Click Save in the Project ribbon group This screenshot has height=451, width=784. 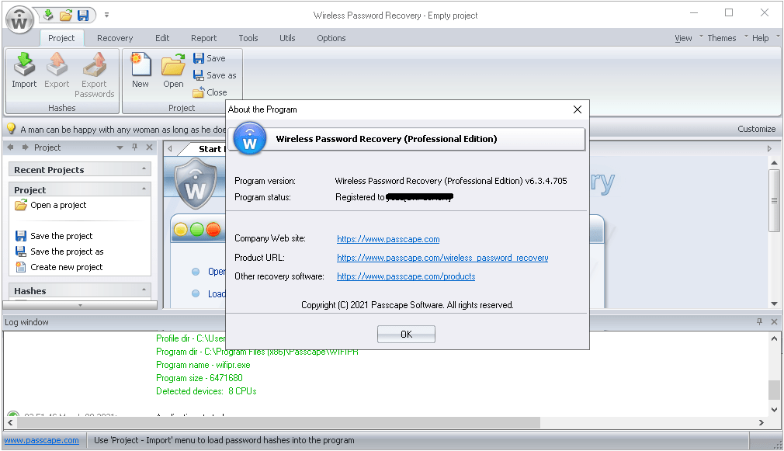[x=210, y=58]
